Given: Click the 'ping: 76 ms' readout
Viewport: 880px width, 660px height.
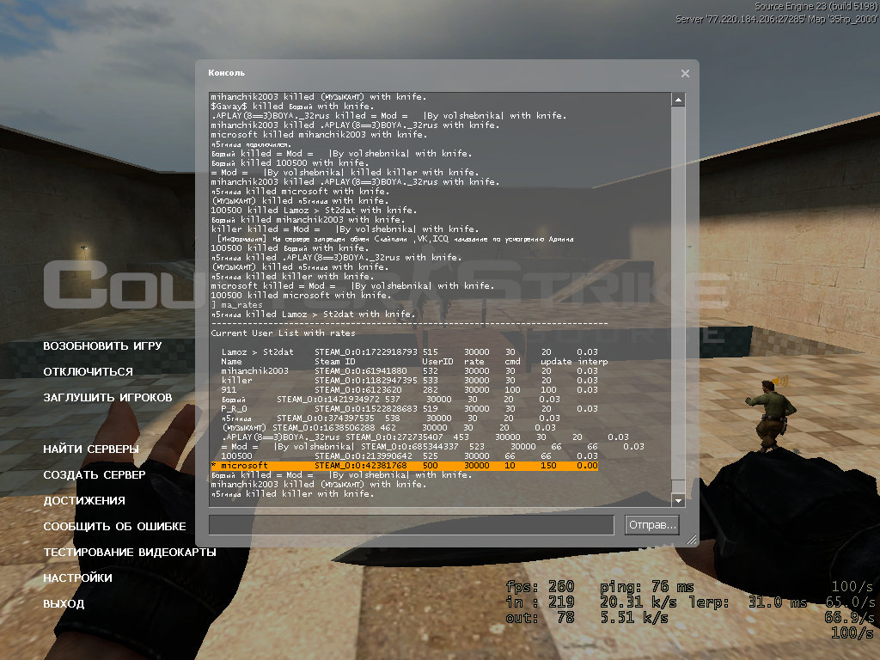Looking at the screenshot, I should [x=647, y=587].
